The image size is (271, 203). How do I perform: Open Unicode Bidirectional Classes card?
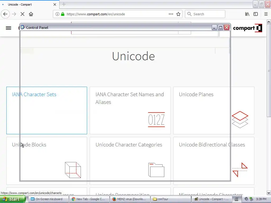click(x=214, y=161)
